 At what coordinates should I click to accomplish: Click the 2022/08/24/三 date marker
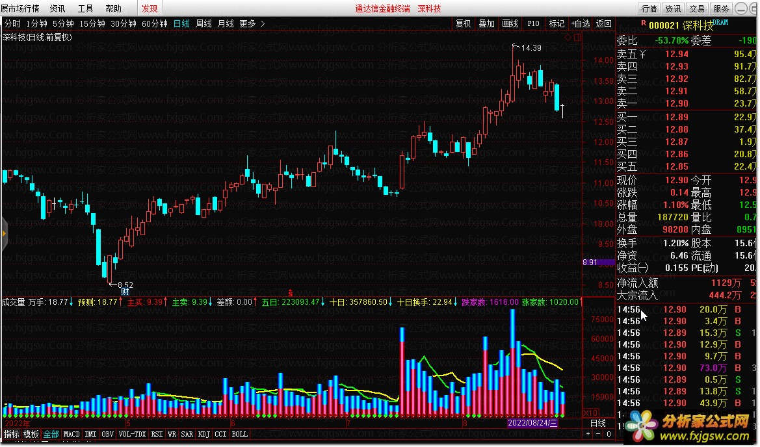coord(532,423)
